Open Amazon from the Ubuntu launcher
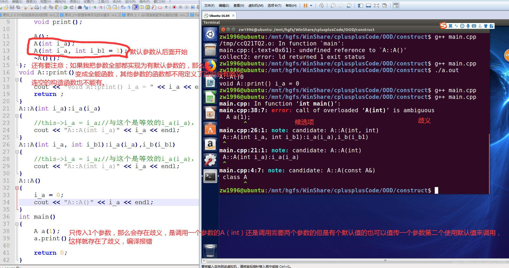Screen dimensions: 509x268 coord(210,145)
